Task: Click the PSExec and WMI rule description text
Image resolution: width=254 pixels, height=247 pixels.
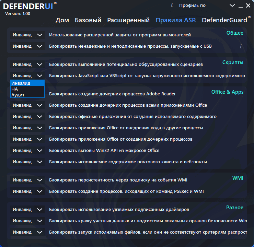Action: [x=126, y=191]
